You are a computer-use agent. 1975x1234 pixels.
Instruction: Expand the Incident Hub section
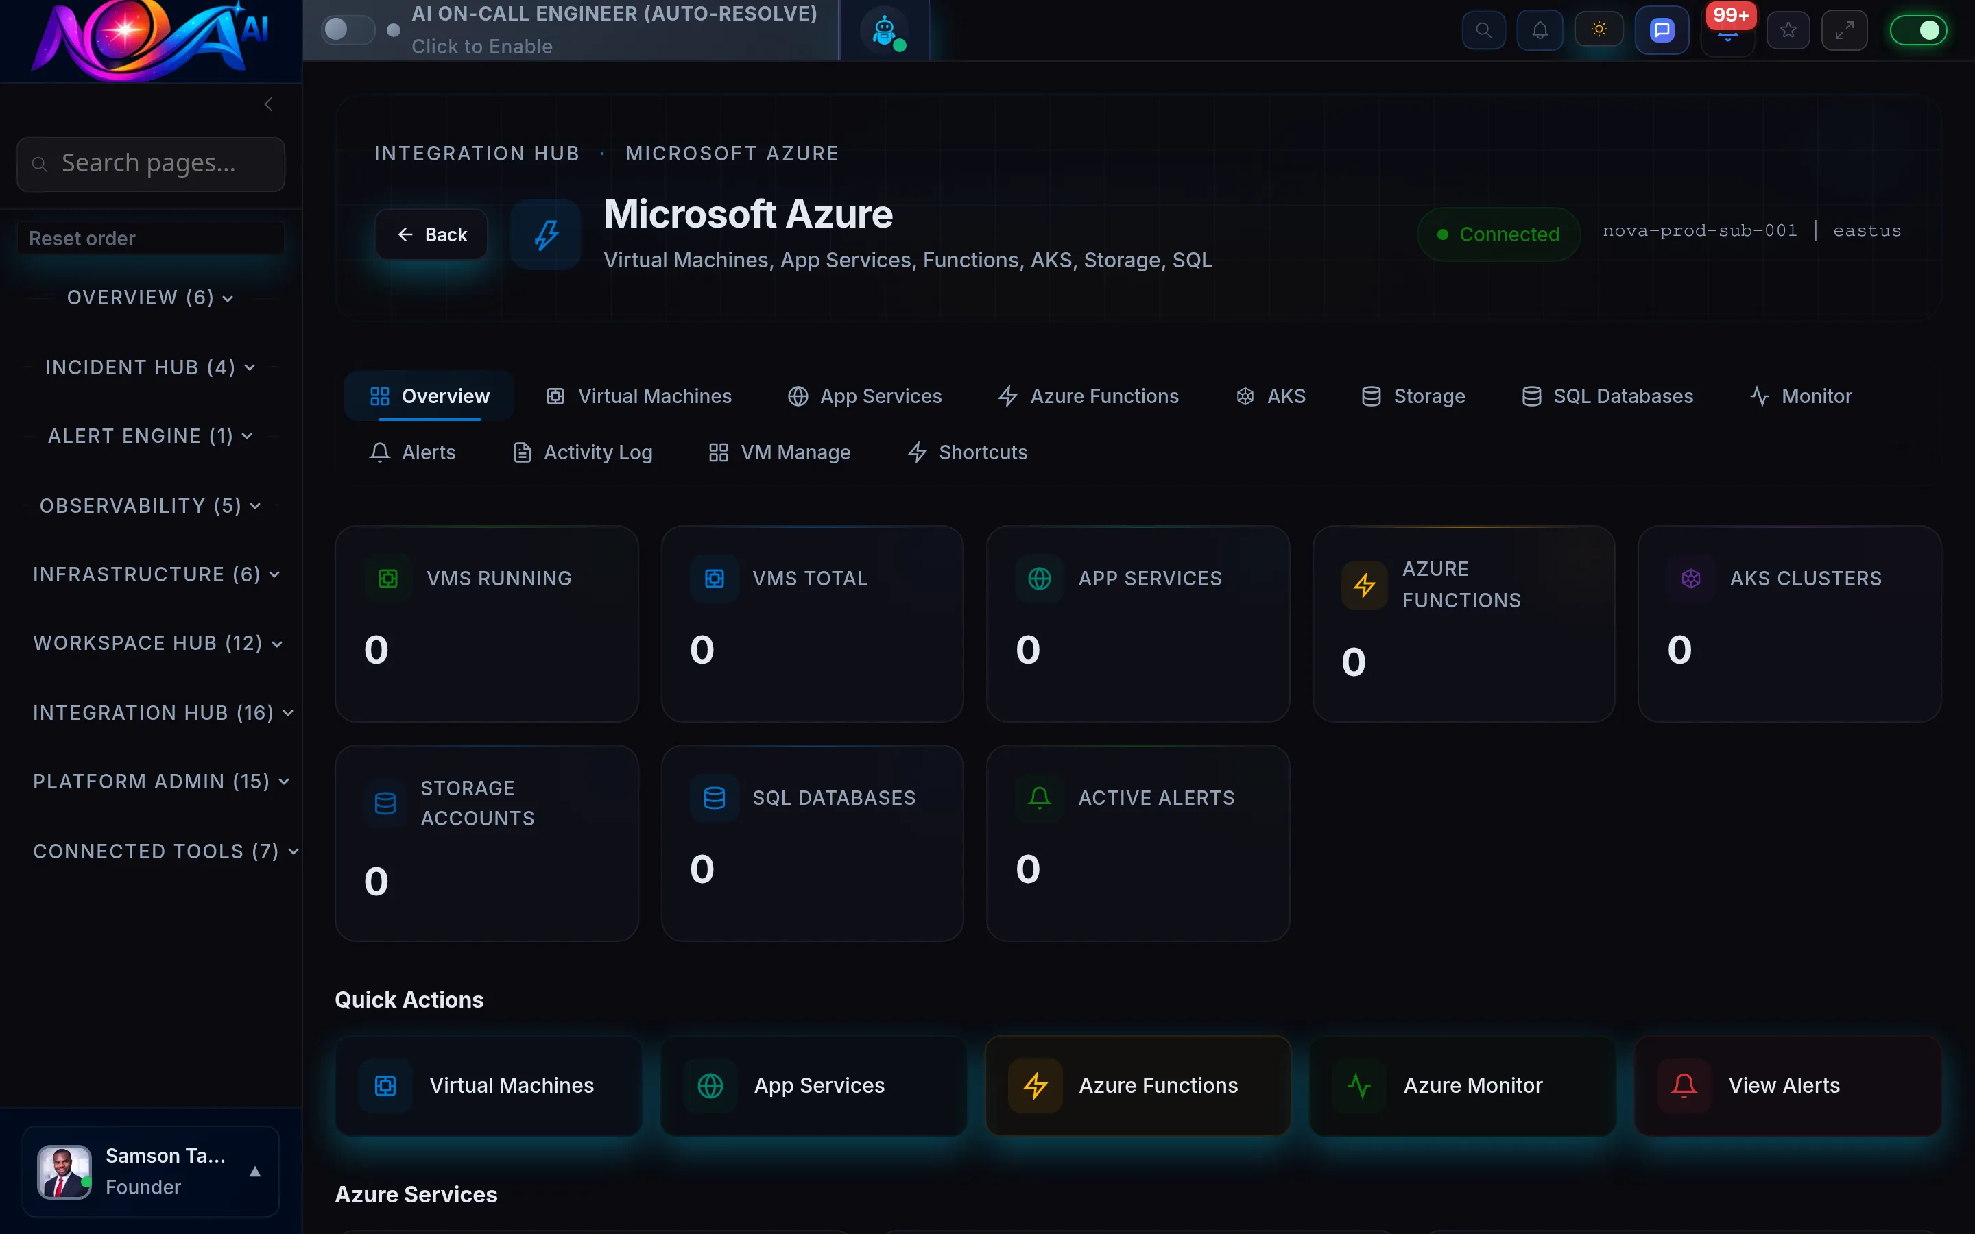coord(150,367)
